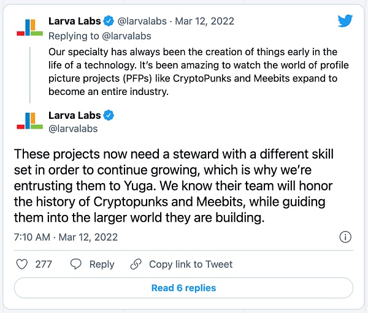
Task: Click the Copy link to Tweet text
Action: pos(191,264)
